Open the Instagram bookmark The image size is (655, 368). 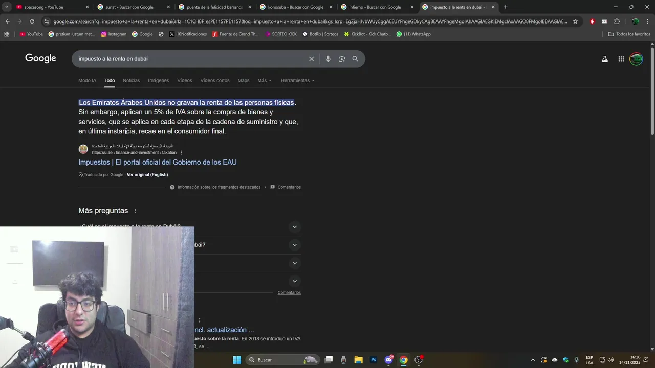pos(114,34)
